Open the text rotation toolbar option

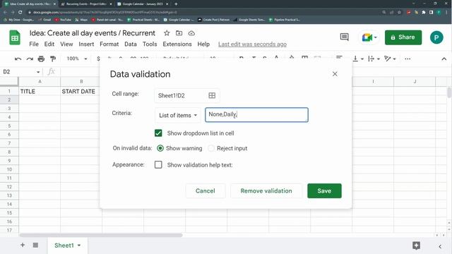coord(390,59)
